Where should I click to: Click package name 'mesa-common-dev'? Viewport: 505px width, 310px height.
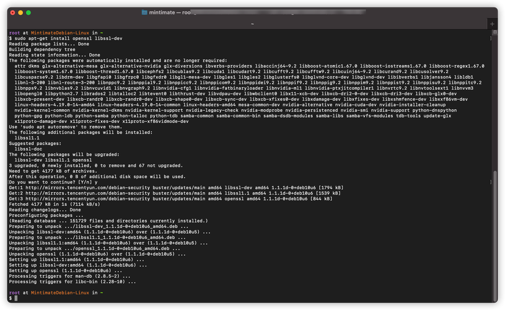coord(259,105)
